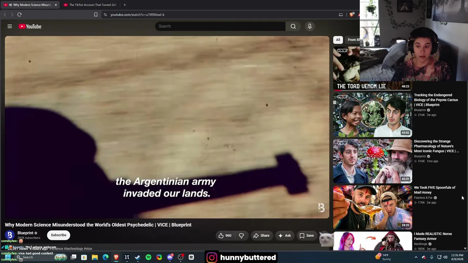Open the volume speaker tray icon

[445, 257]
